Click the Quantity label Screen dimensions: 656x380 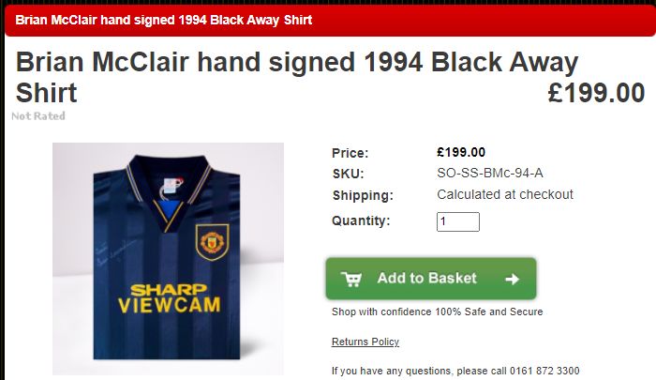point(361,220)
